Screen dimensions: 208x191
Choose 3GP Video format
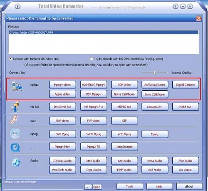[x=124, y=85]
